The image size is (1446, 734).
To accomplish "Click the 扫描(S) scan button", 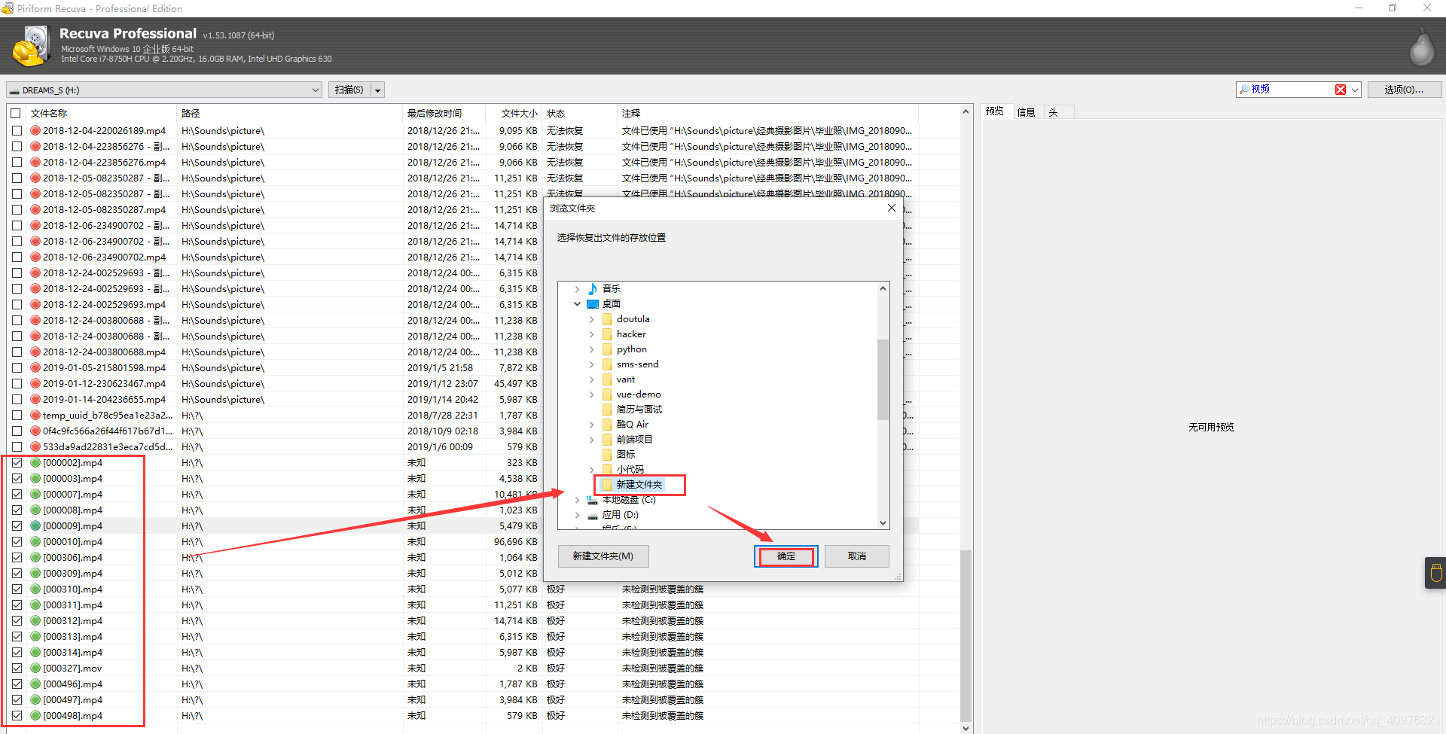I will click(349, 90).
